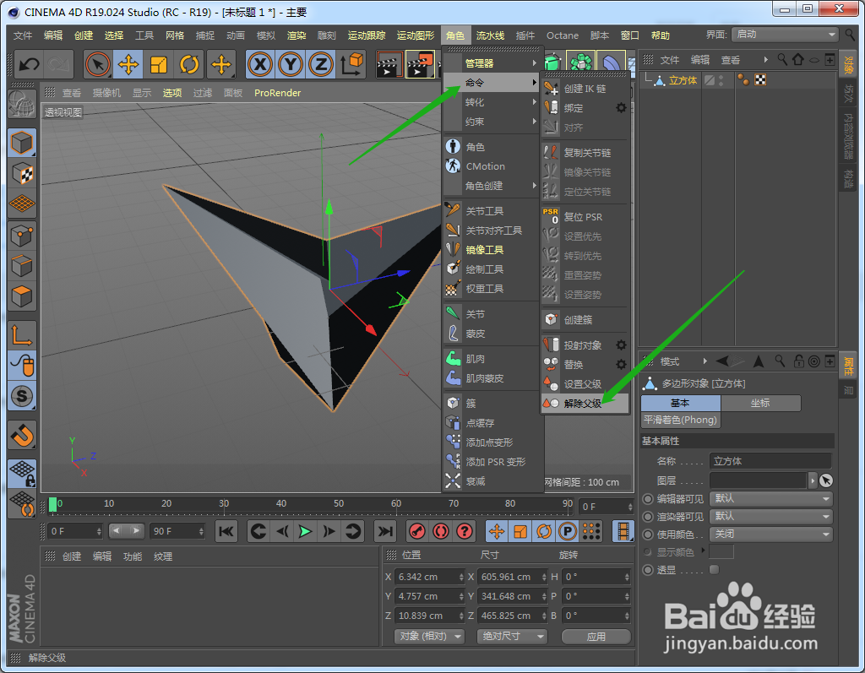Screen dimensions: 865x673
Task: Click frame 50 on the timeline ruler
Action: pyautogui.click(x=339, y=503)
